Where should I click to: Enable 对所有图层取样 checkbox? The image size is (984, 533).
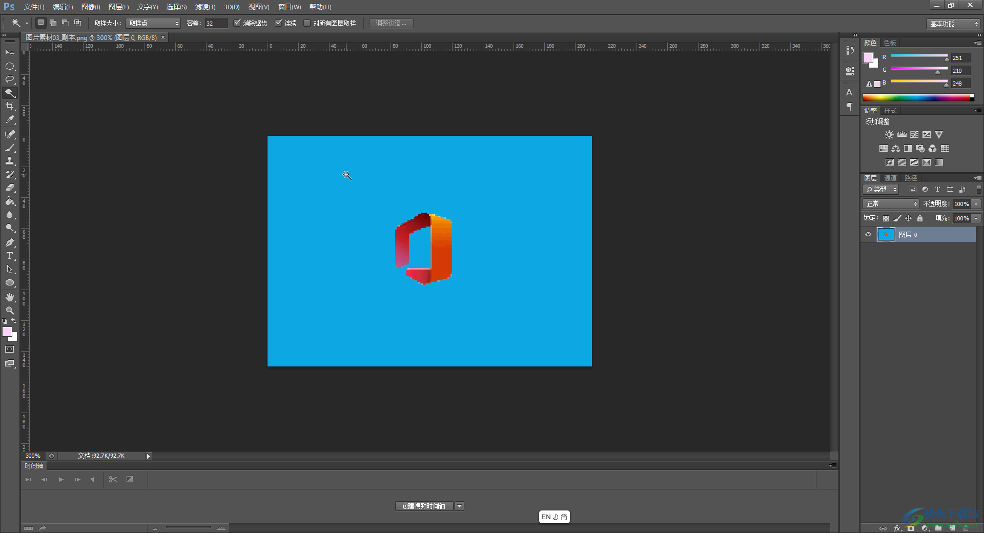tap(307, 23)
